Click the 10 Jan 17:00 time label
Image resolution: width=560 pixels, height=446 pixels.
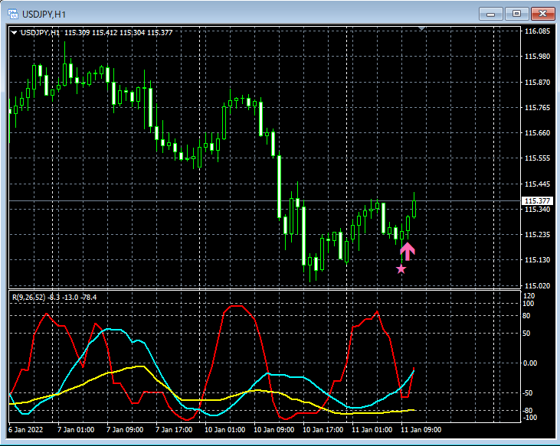coord(323,430)
